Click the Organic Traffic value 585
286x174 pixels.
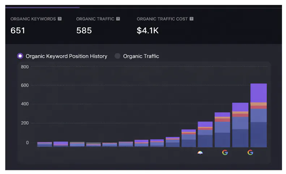[84, 30]
